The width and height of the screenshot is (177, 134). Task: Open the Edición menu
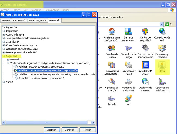(17, 10)
